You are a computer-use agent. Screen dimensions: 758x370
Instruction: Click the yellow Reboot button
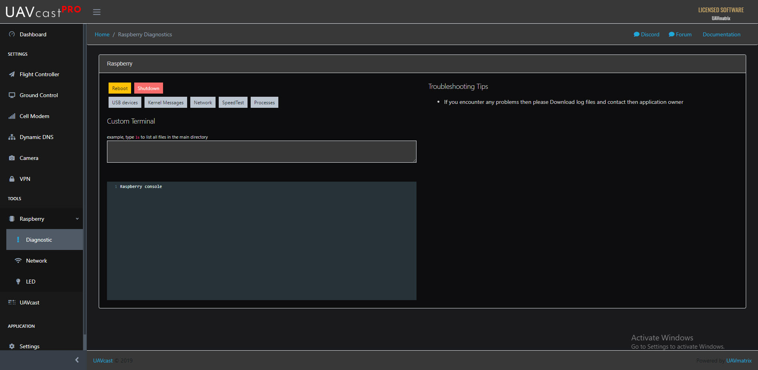[x=120, y=88]
